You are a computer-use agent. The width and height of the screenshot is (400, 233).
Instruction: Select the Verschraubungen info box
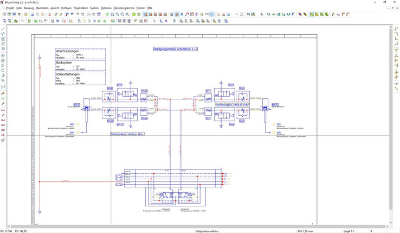(x=80, y=54)
